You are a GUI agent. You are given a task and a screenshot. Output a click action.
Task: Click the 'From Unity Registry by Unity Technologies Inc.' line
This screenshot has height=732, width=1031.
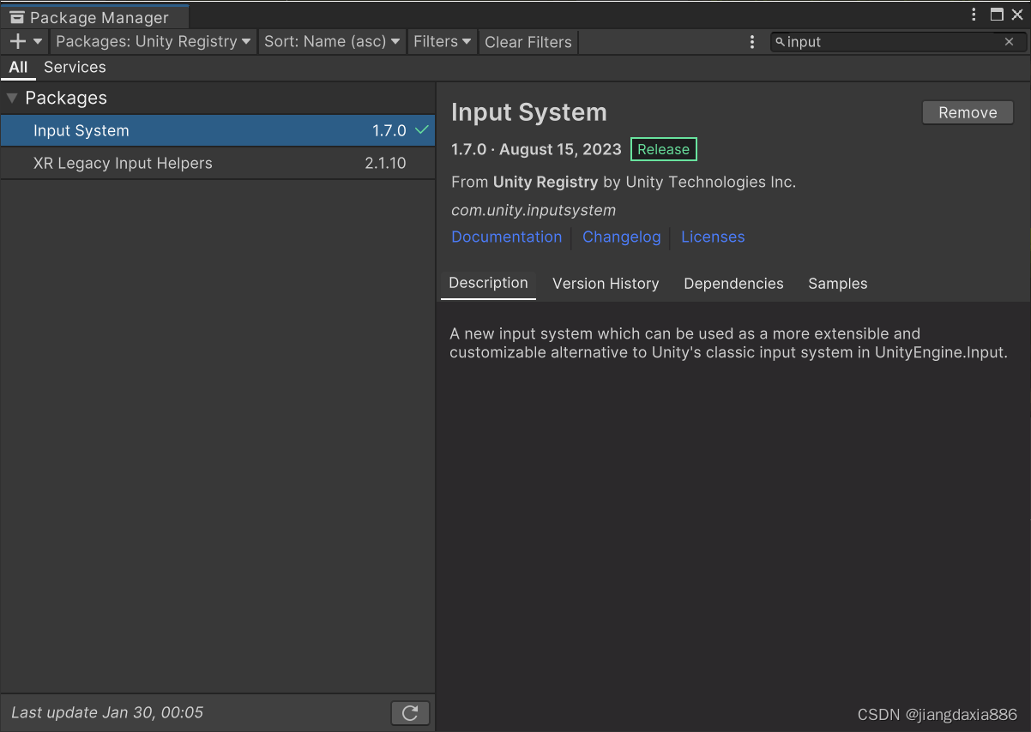pos(624,182)
